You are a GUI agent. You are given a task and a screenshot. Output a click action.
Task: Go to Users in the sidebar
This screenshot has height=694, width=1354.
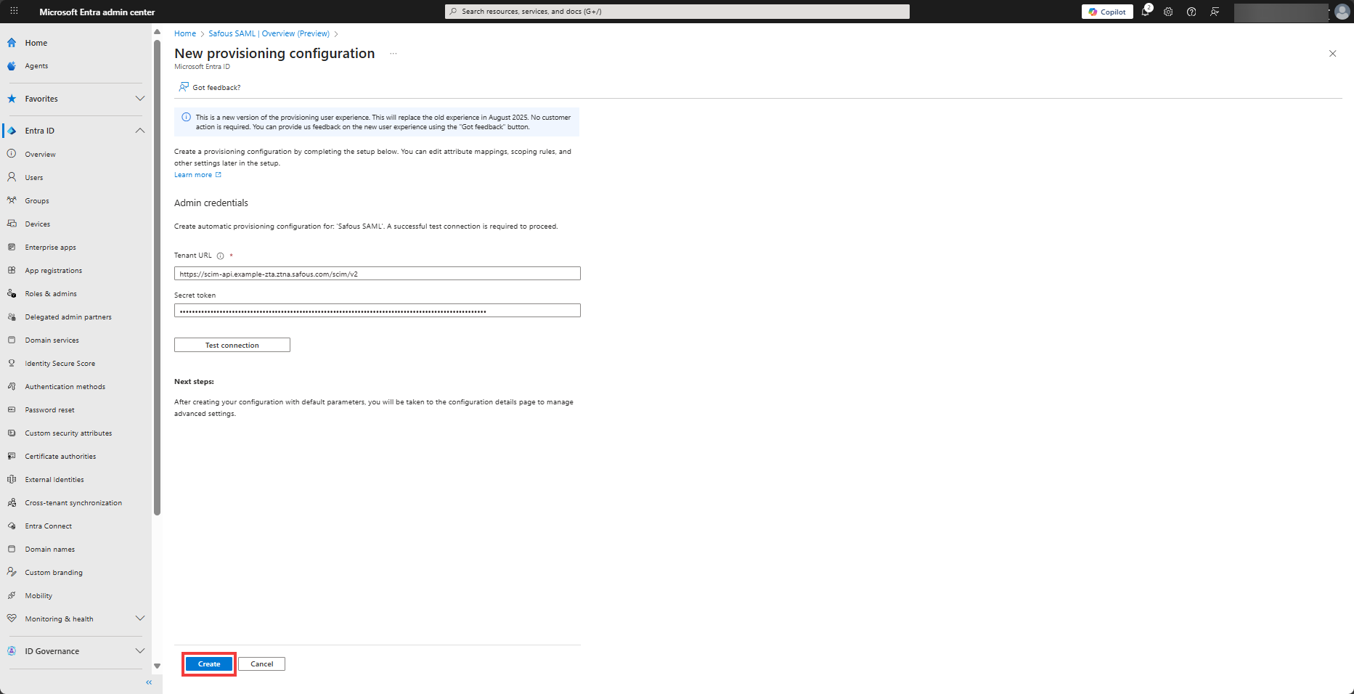(x=34, y=178)
